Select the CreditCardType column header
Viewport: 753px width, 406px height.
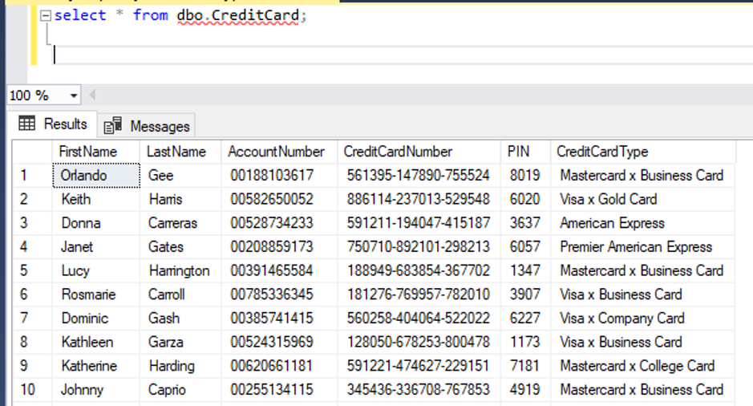click(x=602, y=152)
